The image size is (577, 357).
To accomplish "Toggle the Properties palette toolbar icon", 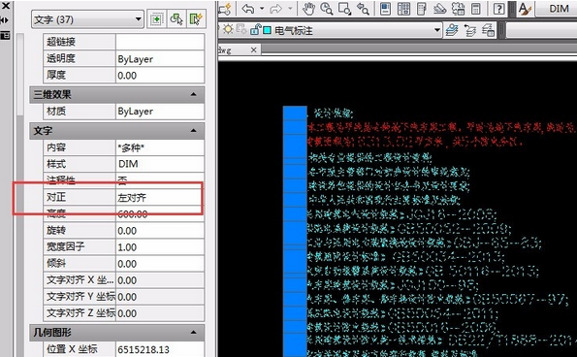I will (385, 9).
